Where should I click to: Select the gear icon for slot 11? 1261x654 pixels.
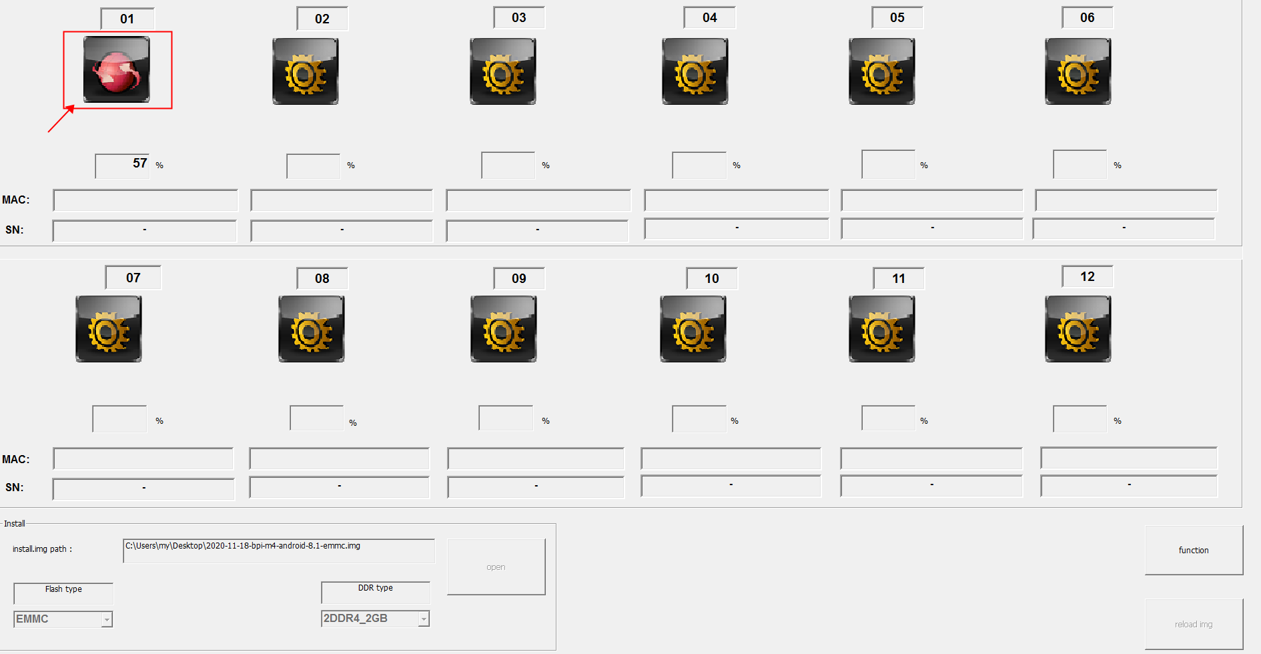coord(881,329)
